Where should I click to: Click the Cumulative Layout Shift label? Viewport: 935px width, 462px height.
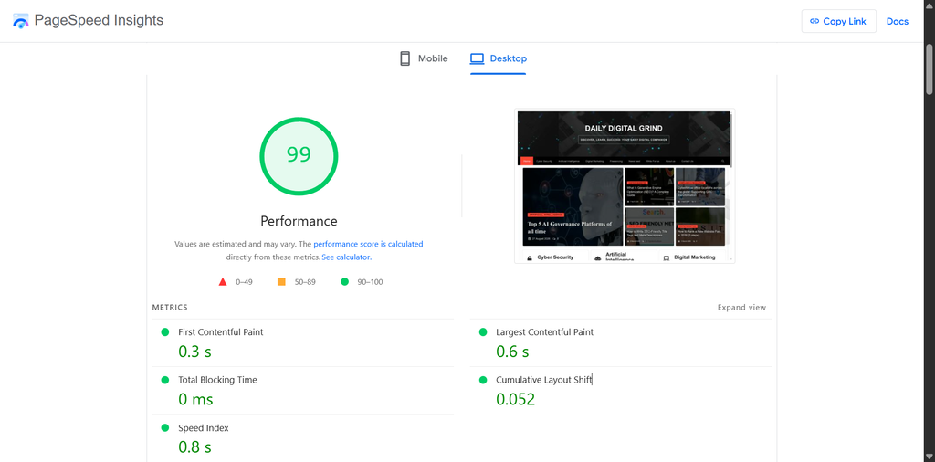[544, 380]
